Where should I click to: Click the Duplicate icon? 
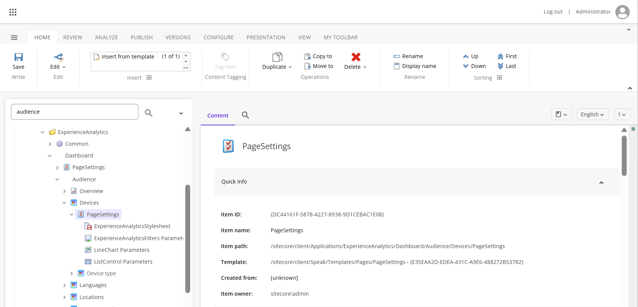click(277, 57)
